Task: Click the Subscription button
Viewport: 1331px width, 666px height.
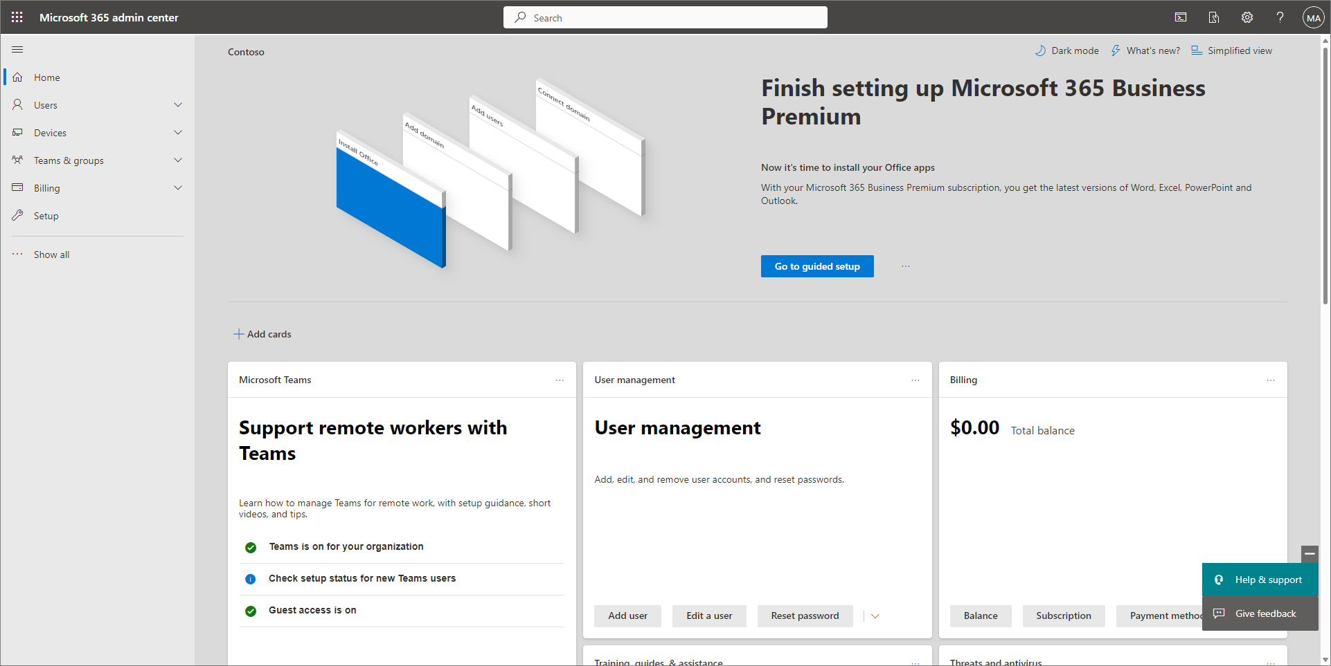Action: (1064, 616)
